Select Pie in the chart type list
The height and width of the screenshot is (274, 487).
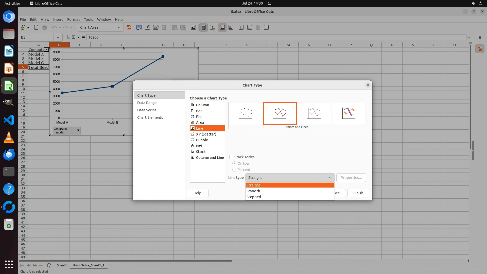[199, 117]
